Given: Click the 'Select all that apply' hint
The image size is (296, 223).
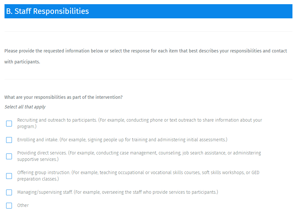Looking at the screenshot, I should point(25,107).
